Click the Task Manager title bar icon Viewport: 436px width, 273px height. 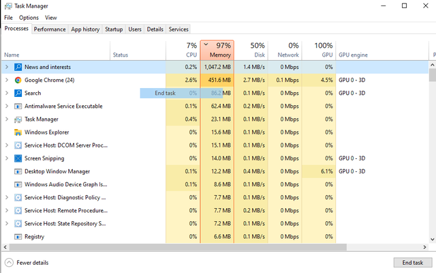pos(8,6)
